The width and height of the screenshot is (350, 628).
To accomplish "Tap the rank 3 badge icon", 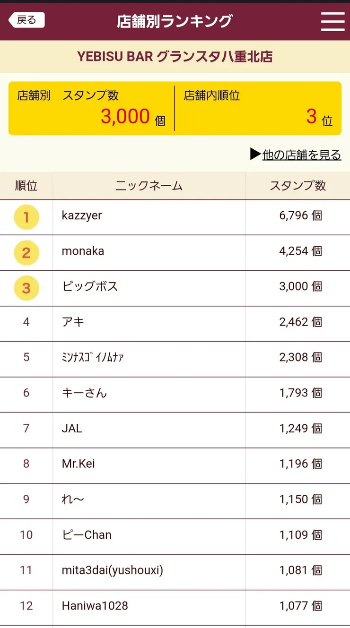I will click(x=26, y=287).
